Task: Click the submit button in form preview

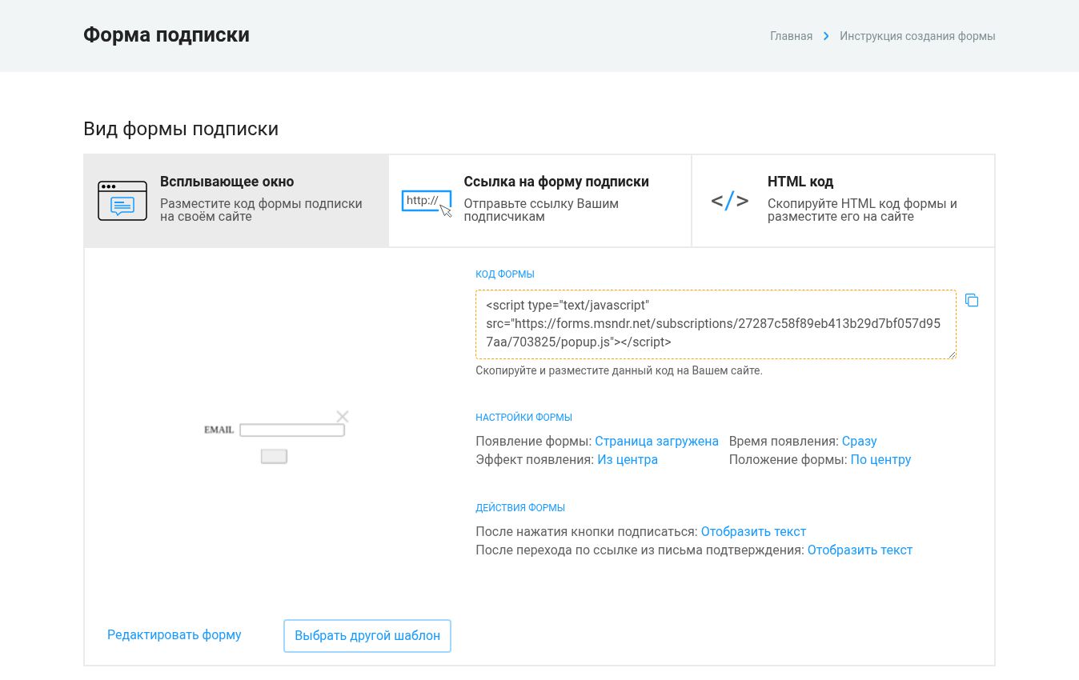Action: pos(275,456)
